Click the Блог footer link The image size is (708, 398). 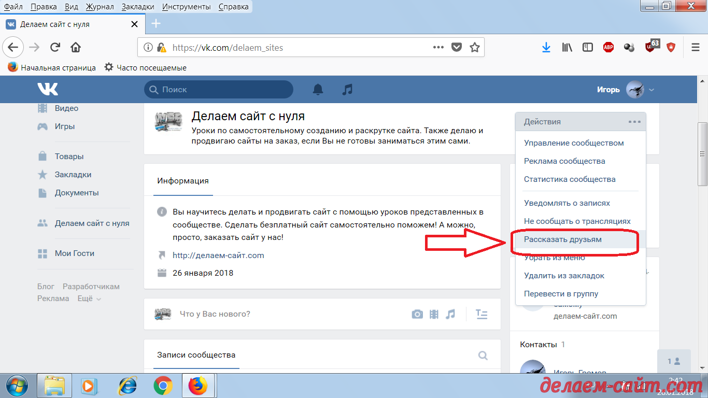pyautogui.click(x=46, y=287)
